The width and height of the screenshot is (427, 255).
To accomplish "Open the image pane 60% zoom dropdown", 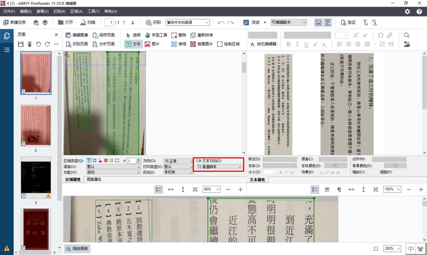I will [212, 189].
